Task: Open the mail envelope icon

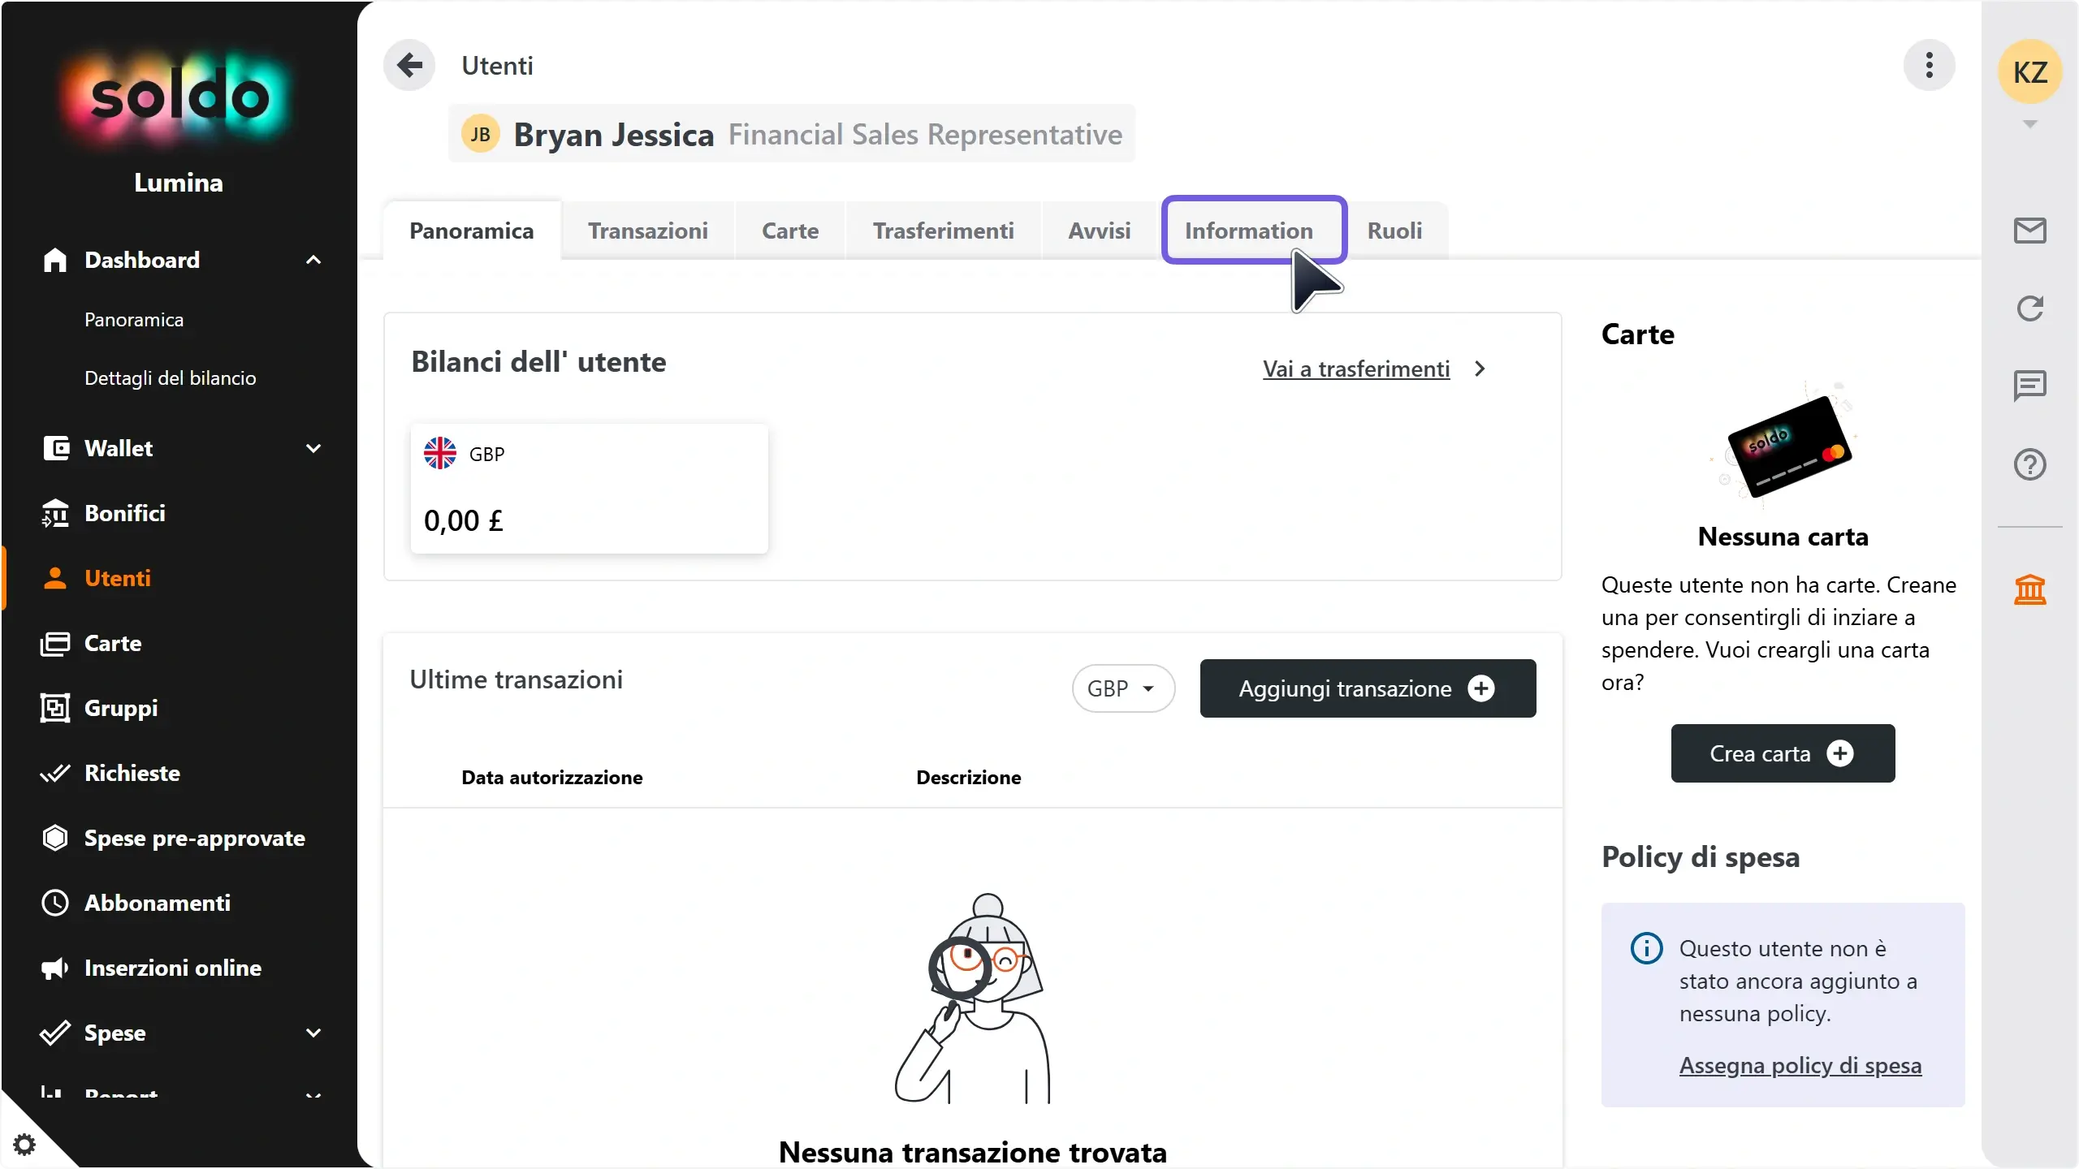Action: 2029,231
